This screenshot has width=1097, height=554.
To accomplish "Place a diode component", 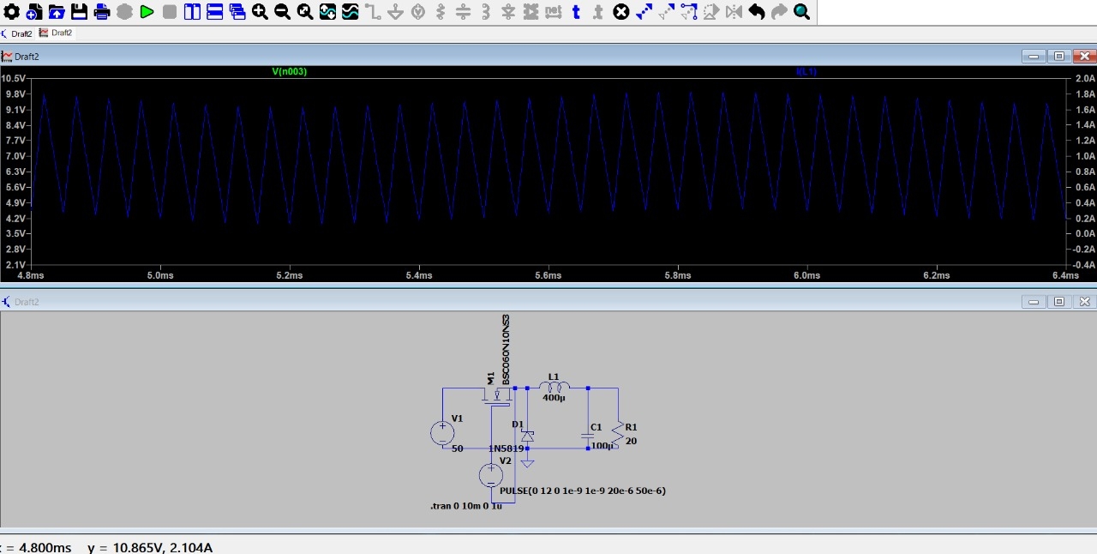I will pyautogui.click(x=508, y=12).
